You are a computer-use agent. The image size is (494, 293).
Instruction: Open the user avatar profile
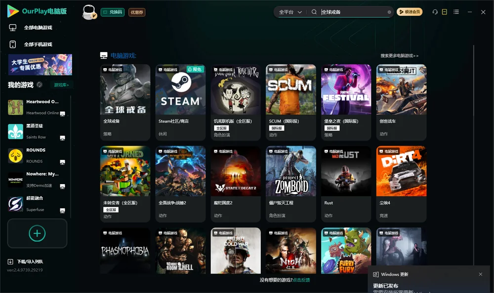(x=89, y=12)
